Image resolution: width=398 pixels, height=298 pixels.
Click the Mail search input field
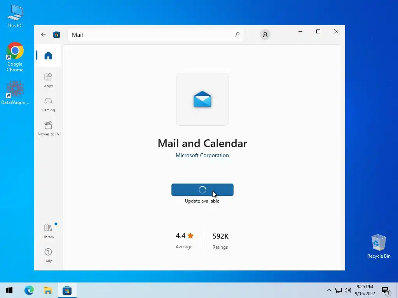(x=155, y=35)
